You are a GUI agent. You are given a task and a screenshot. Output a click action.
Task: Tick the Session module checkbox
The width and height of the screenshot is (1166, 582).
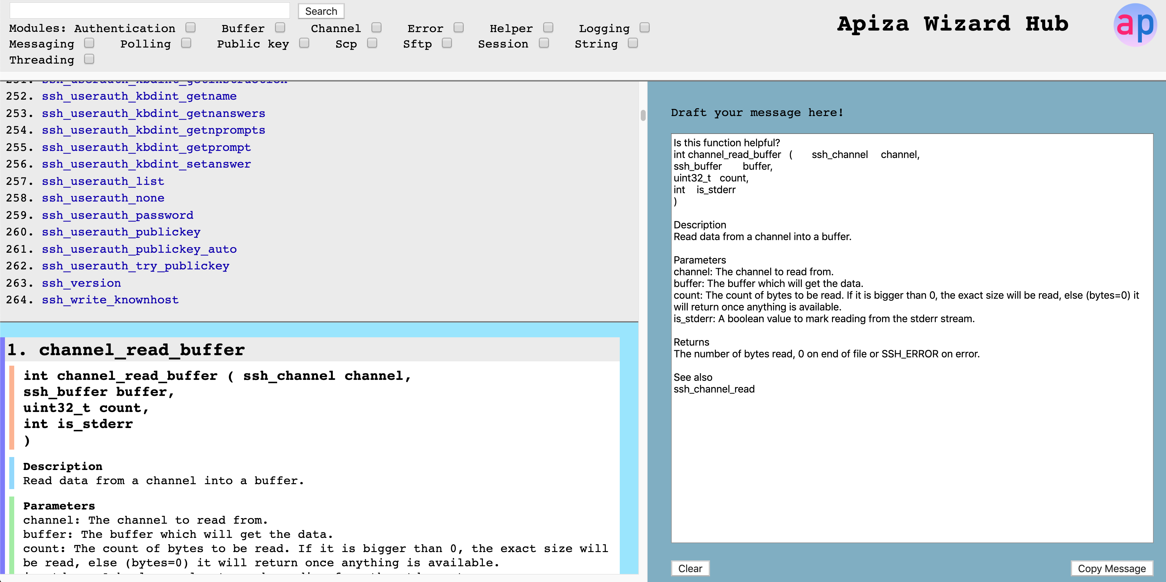click(x=544, y=43)
